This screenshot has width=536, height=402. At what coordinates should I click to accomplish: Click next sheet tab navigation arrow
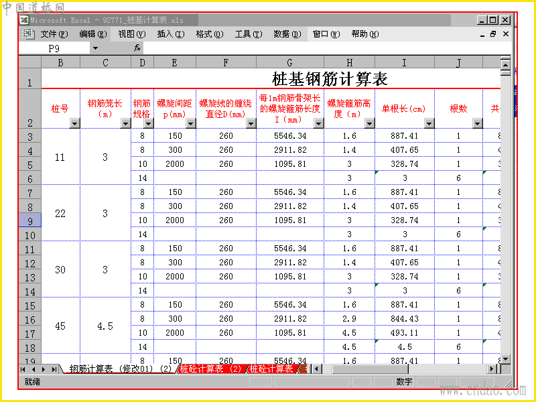point(44,370)
